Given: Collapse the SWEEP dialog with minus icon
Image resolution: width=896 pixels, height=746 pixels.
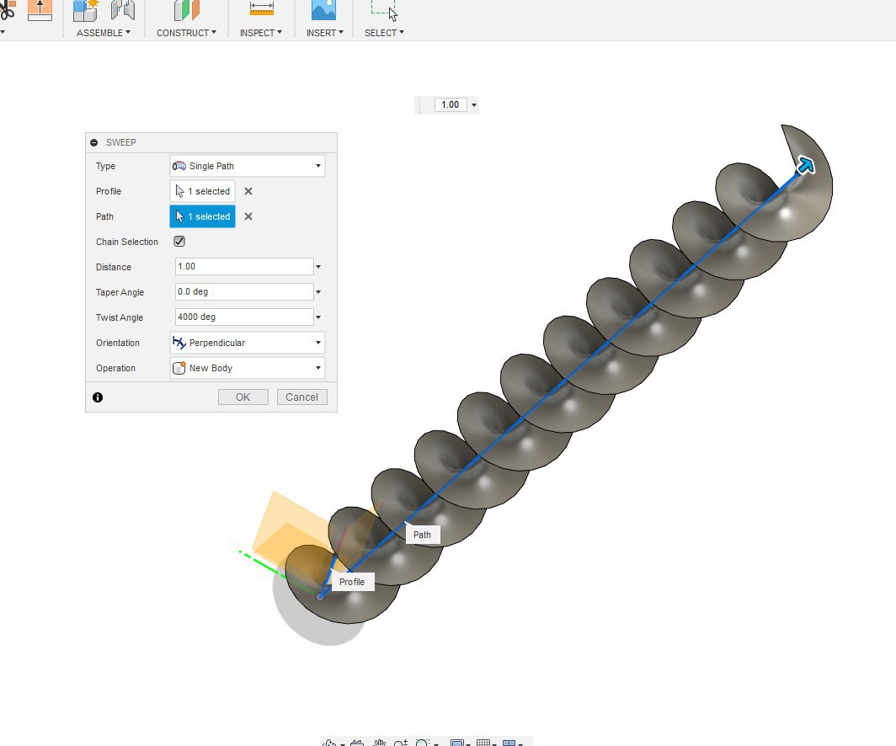Looking at the screenshot, I should 94,142.
